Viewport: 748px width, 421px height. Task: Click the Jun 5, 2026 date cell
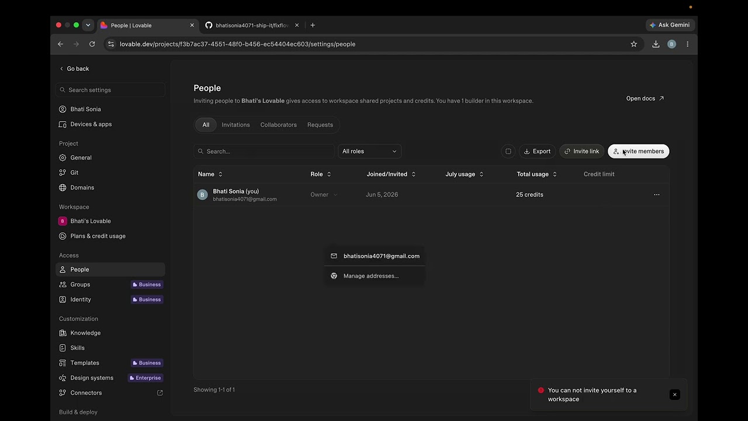(x=382, y=195)
